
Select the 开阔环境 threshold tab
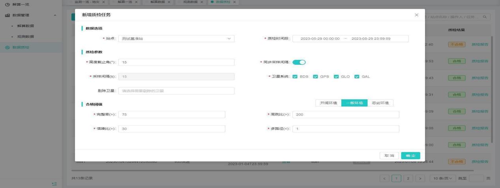click(328, 103)
